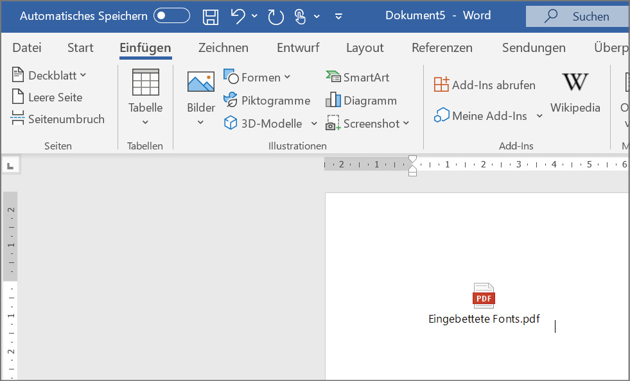Click the Rückgängig (undo) arrow icon
This screenshot has width=630, height=381.
click(237, 17)
